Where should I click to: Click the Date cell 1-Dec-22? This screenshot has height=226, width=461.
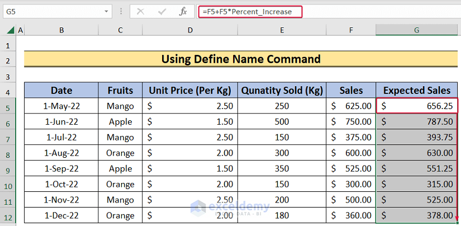[61, 215]
